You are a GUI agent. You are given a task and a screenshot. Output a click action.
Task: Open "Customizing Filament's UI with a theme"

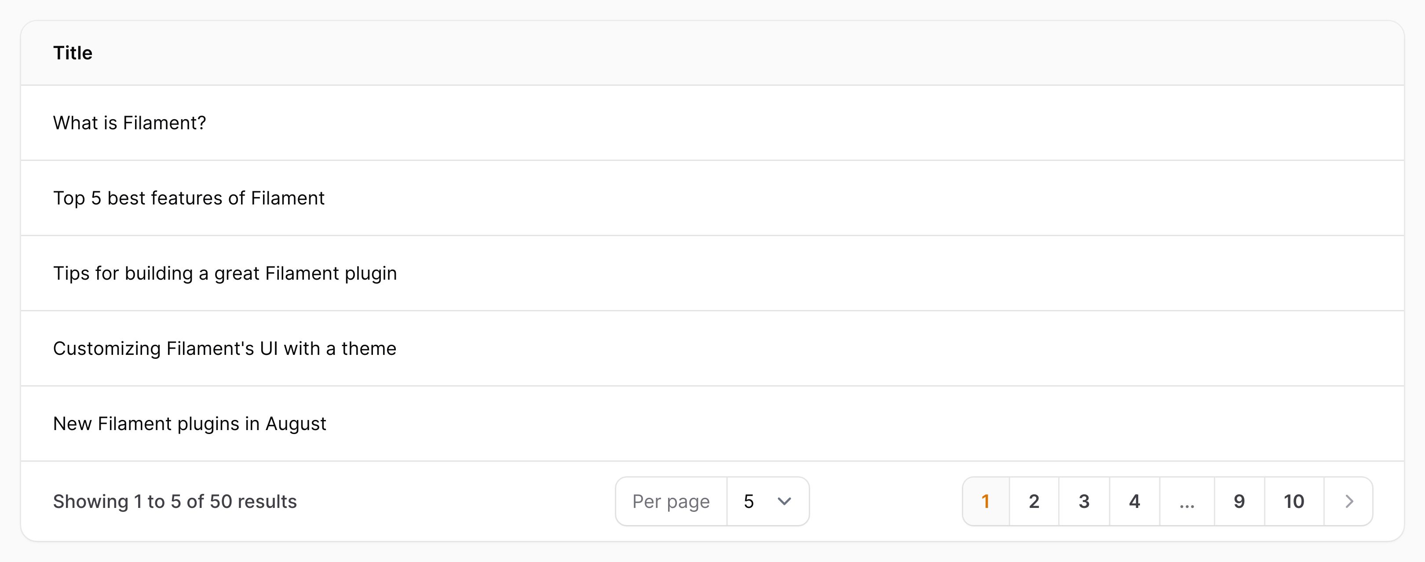point(225,348)
